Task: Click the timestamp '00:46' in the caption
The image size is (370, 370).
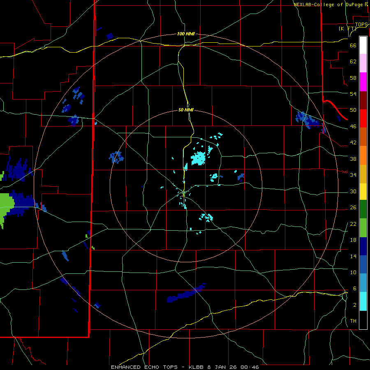Action: [x=250, y=367]
